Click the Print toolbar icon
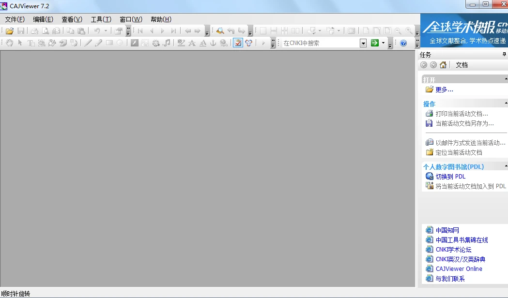The height and width of the screenshot is (298, 508). pos(35,31)
